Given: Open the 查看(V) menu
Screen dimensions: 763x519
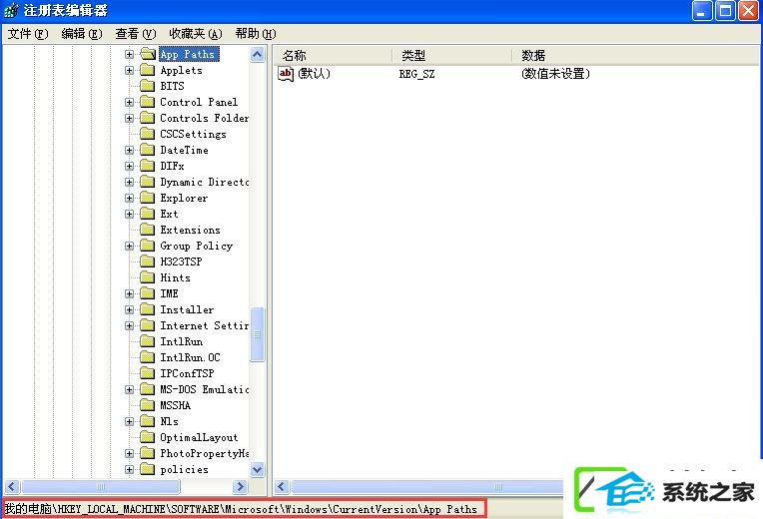Looking at the screenshot, I should click(136, 34).
